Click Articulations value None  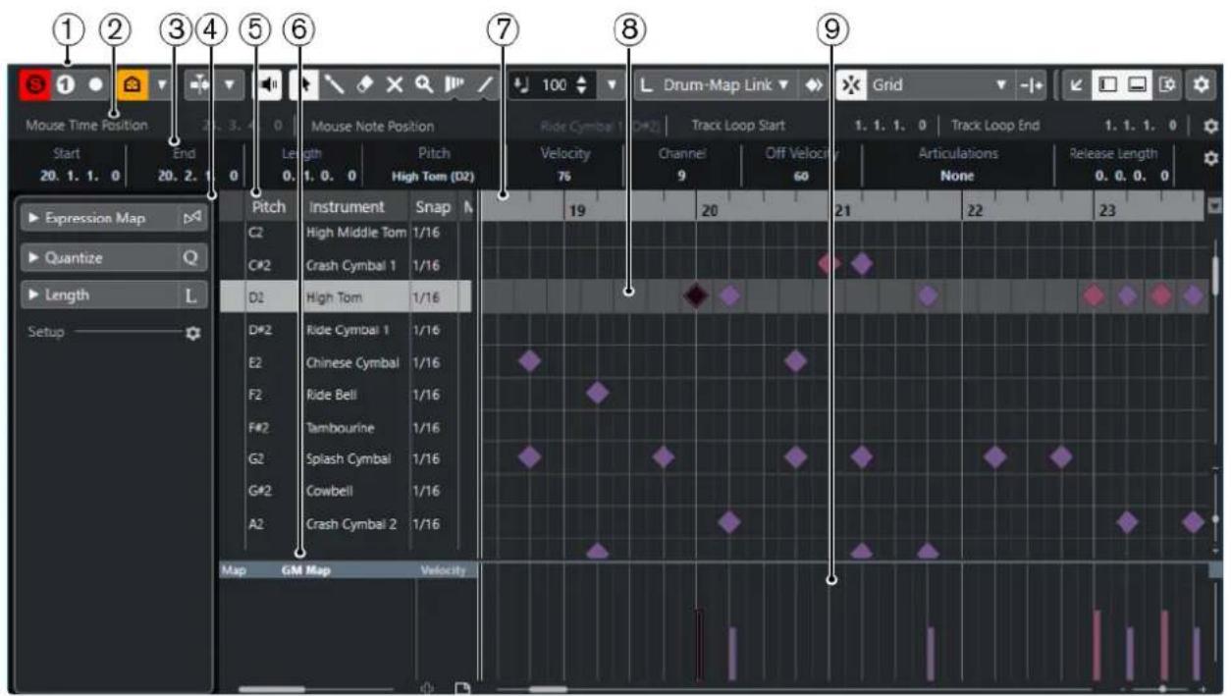coord(956,177)
